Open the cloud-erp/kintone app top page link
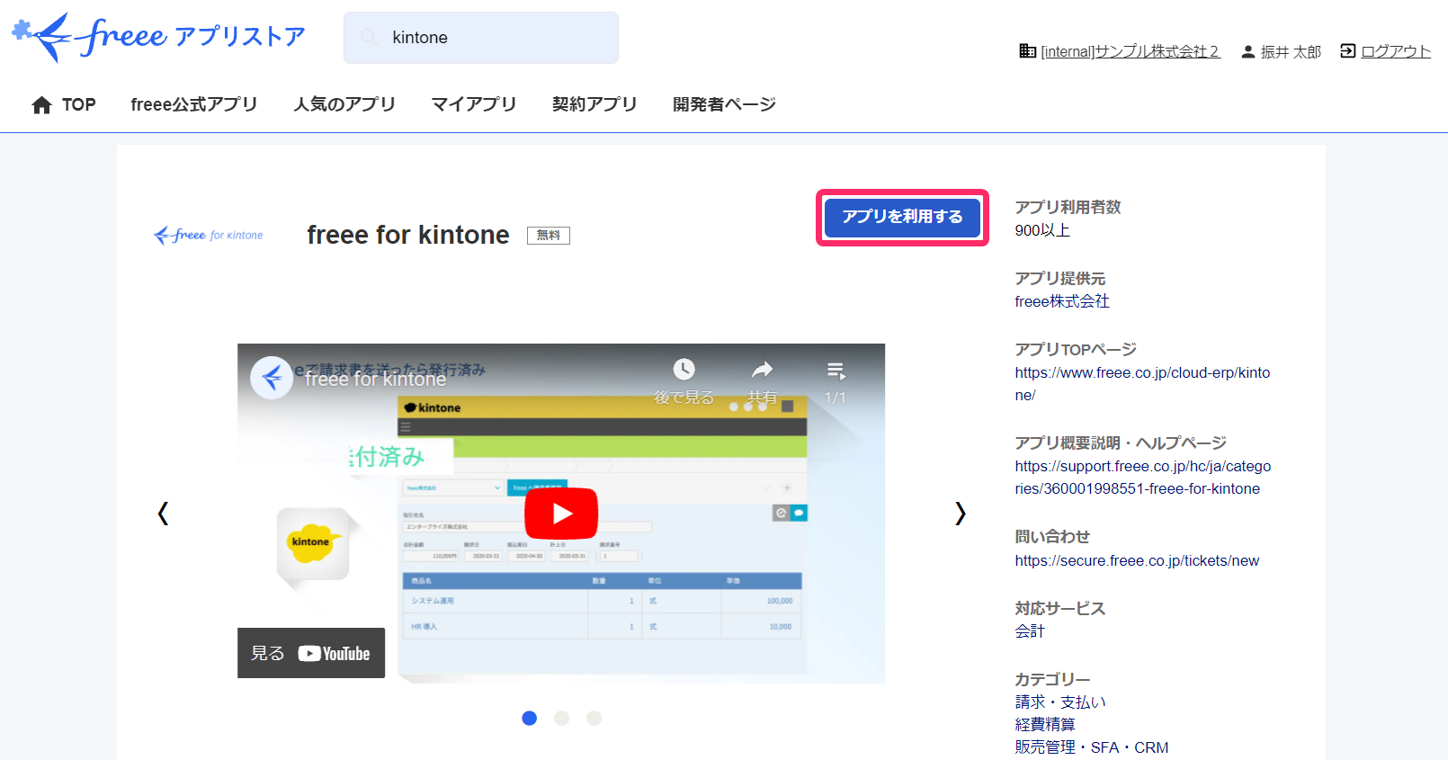1448x760 pixels. pos(1142,384)
